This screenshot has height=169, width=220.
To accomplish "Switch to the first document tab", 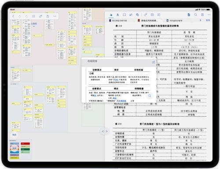I will (118, 21).
